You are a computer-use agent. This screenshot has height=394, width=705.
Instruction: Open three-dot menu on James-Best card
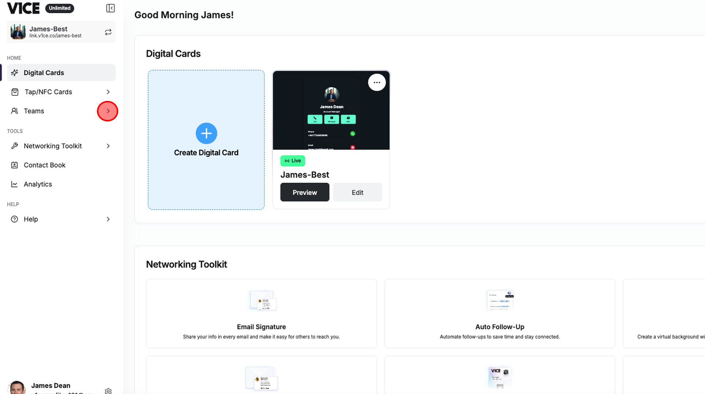(377, 82)
